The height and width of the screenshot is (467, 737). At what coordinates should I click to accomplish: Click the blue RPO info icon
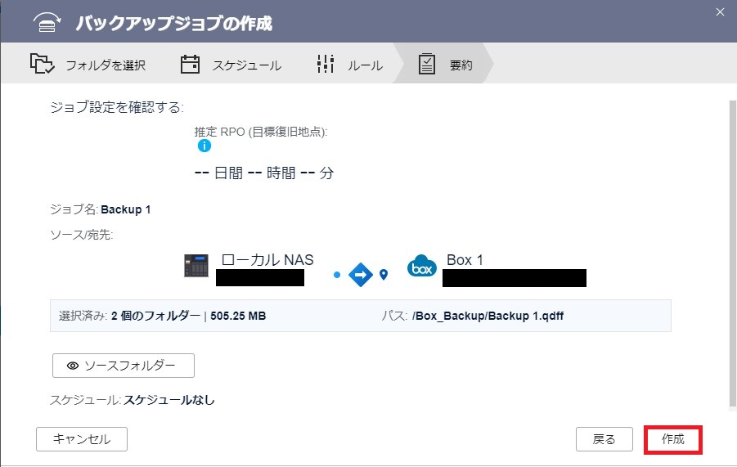click(x=204, y=146)
